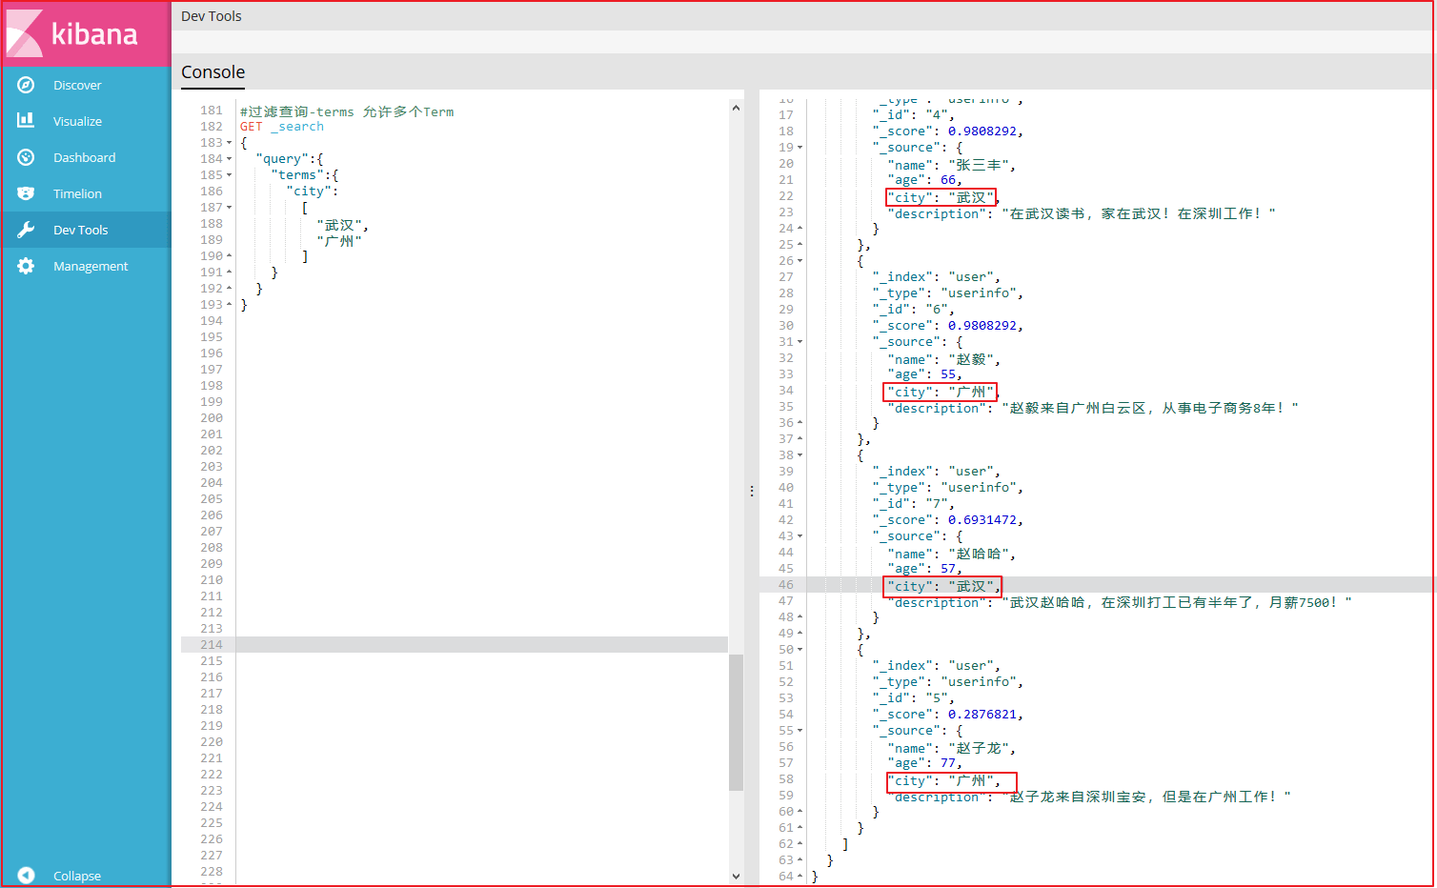1437x888 pixels.
Task: Collapse the sidebar using the Collapse label
Action: (77, 876)
